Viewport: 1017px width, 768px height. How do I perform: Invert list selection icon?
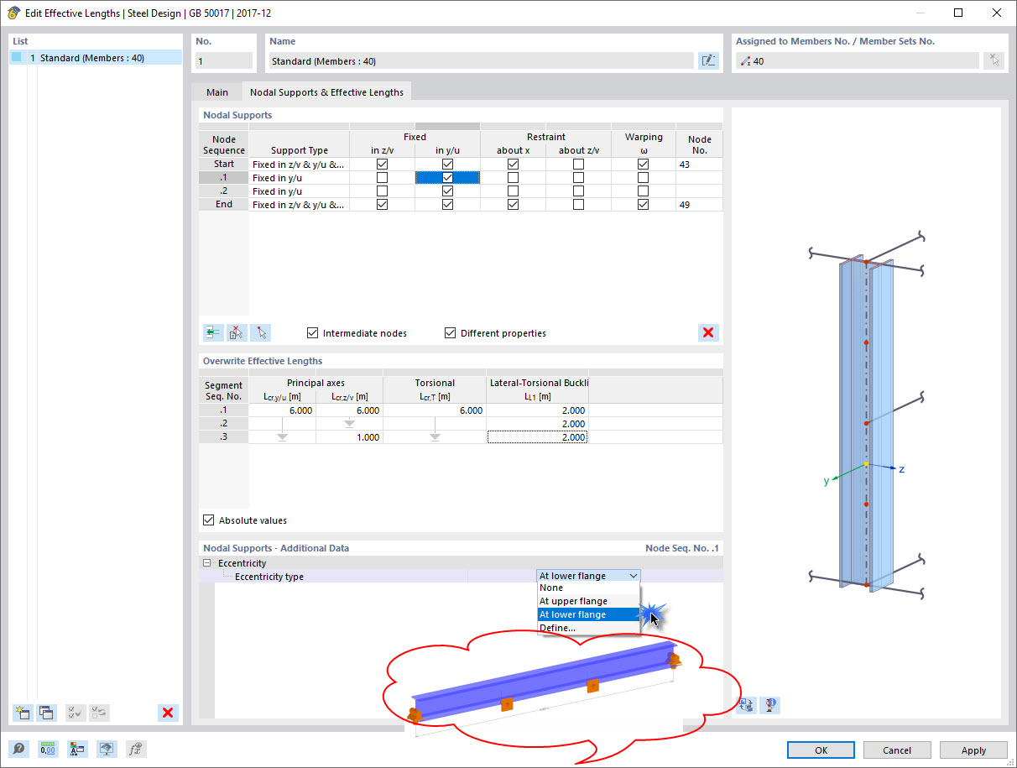click(x=99, y=713)
